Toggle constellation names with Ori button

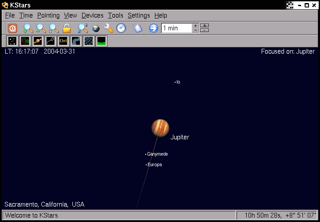pos(63,41)
